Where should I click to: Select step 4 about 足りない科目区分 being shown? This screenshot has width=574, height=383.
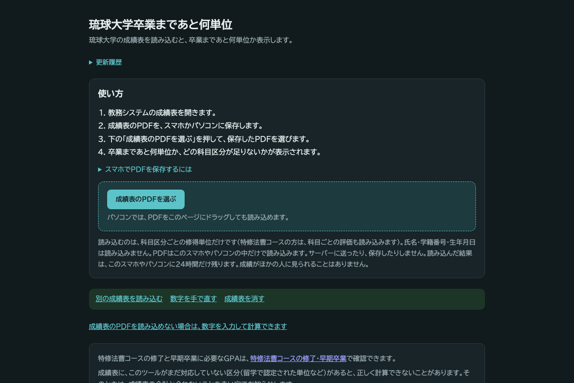coord(214,152)
